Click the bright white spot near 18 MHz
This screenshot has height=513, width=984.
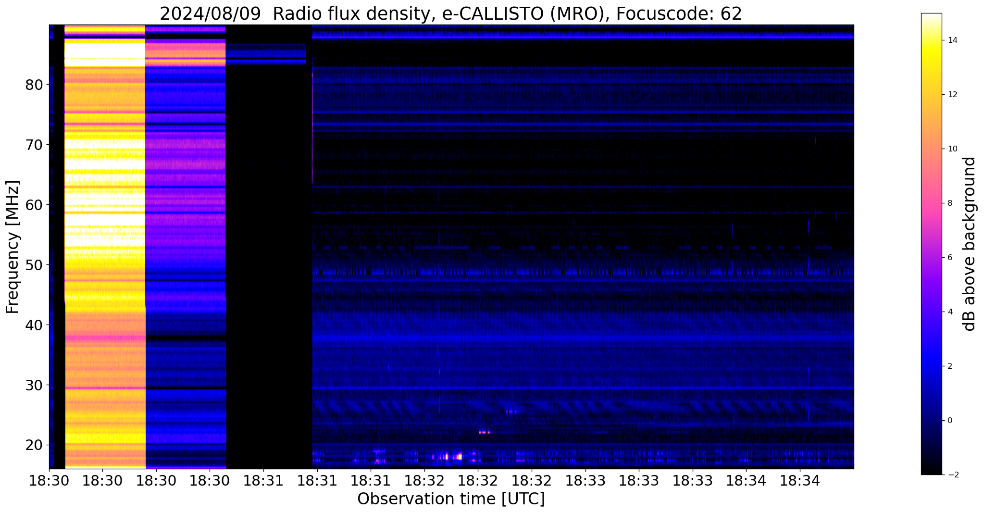tap(459, 456)
